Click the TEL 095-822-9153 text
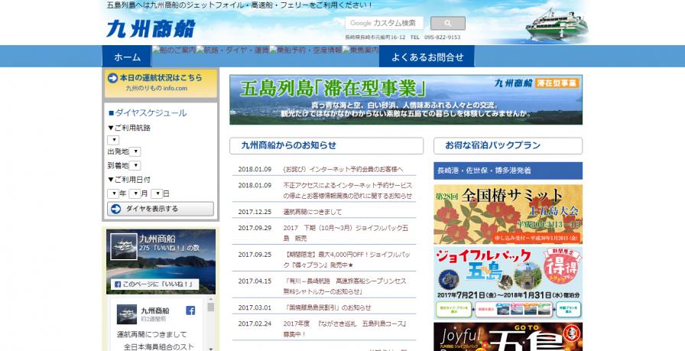Viewport: 685px width, 351px height. pyautogui.click(x=435, y=37)
